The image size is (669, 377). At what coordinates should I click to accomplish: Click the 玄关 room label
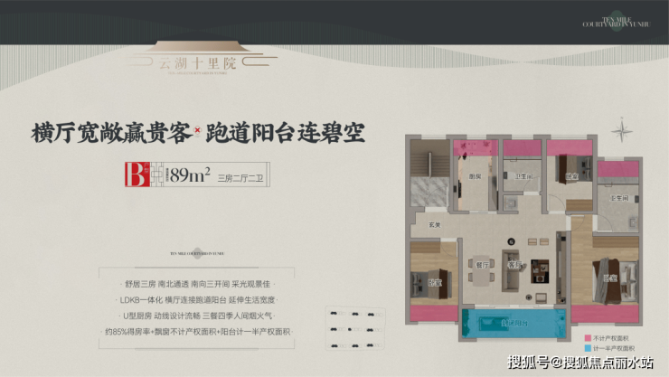click(434, 225)
